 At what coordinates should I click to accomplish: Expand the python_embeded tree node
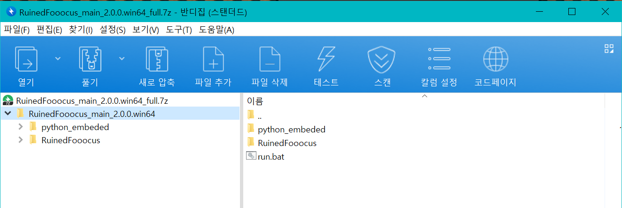pos(20,127)
